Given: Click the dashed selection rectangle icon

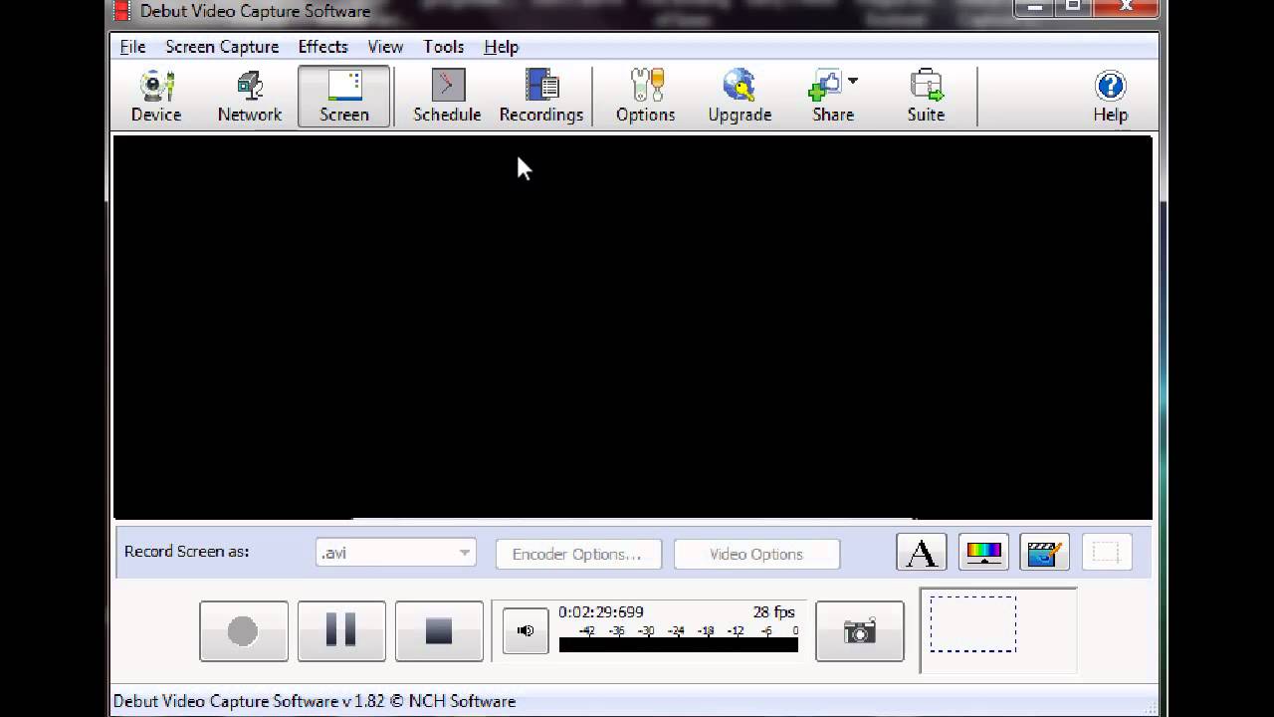Looking at the screenshot, I should 1106,553.
